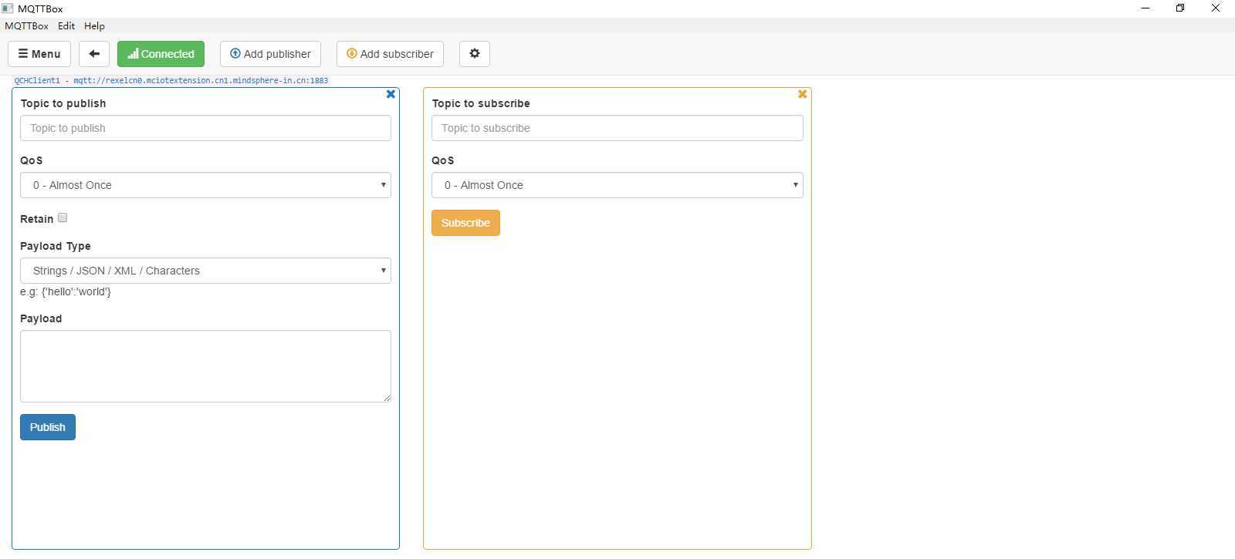Go back using the left arrow button

[94, 54]
